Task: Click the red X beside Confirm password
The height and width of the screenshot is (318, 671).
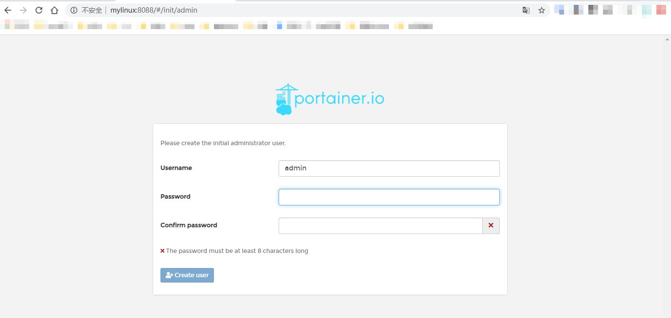Action: coord(491,226)
